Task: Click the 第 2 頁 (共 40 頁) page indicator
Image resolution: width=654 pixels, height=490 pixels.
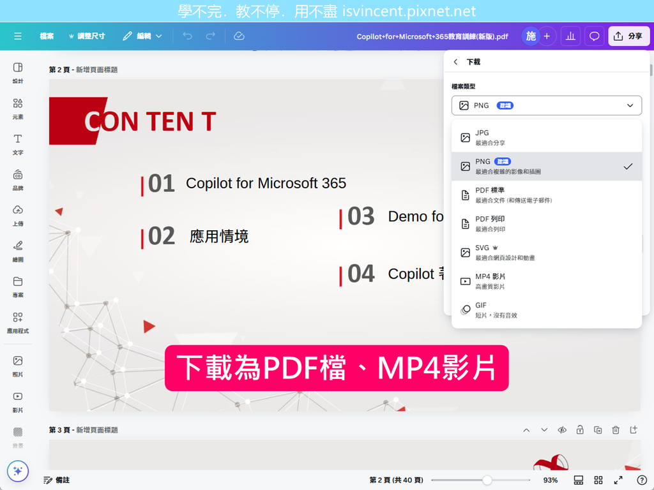Action: click(396, 480)
